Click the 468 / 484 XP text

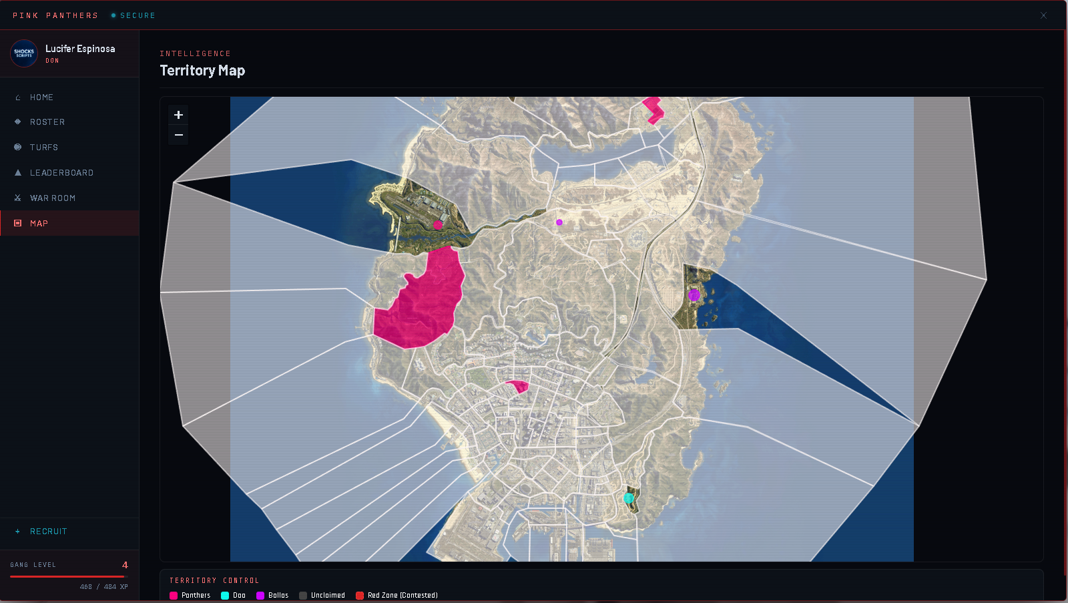pos(104,587)
